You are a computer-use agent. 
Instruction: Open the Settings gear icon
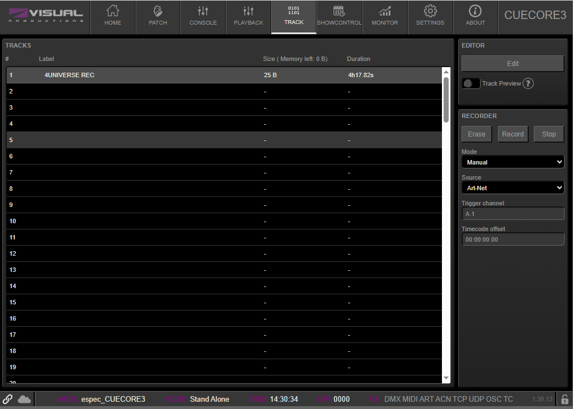[430, 11]
